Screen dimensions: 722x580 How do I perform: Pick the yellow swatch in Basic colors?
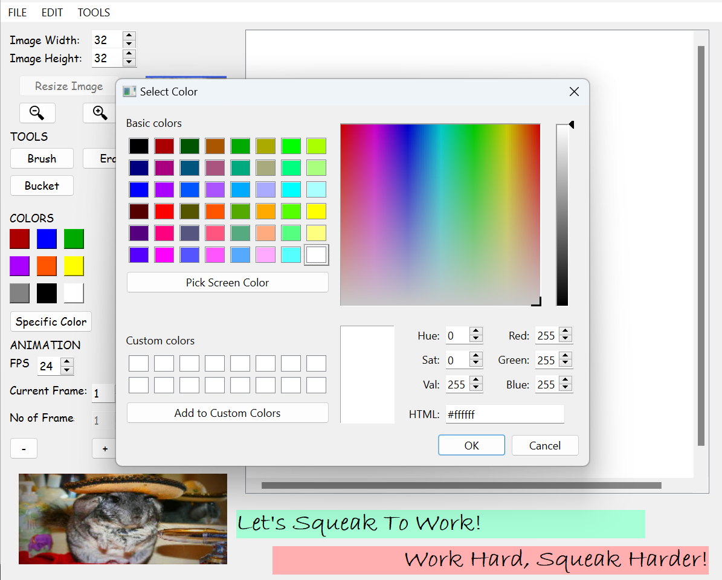[316, 211]
